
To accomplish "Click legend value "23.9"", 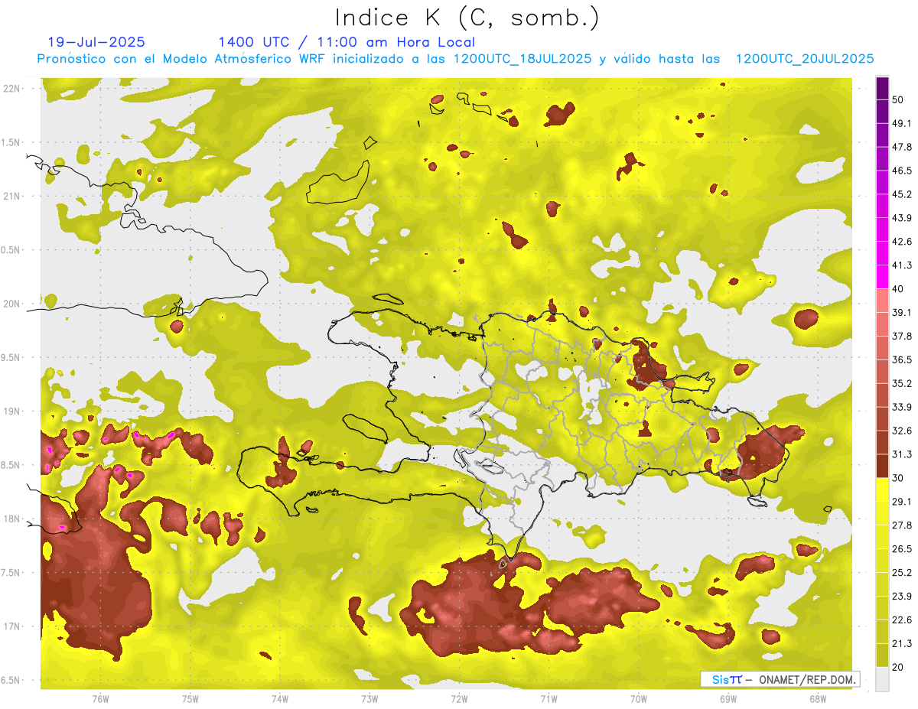I will tap(901, 597).
